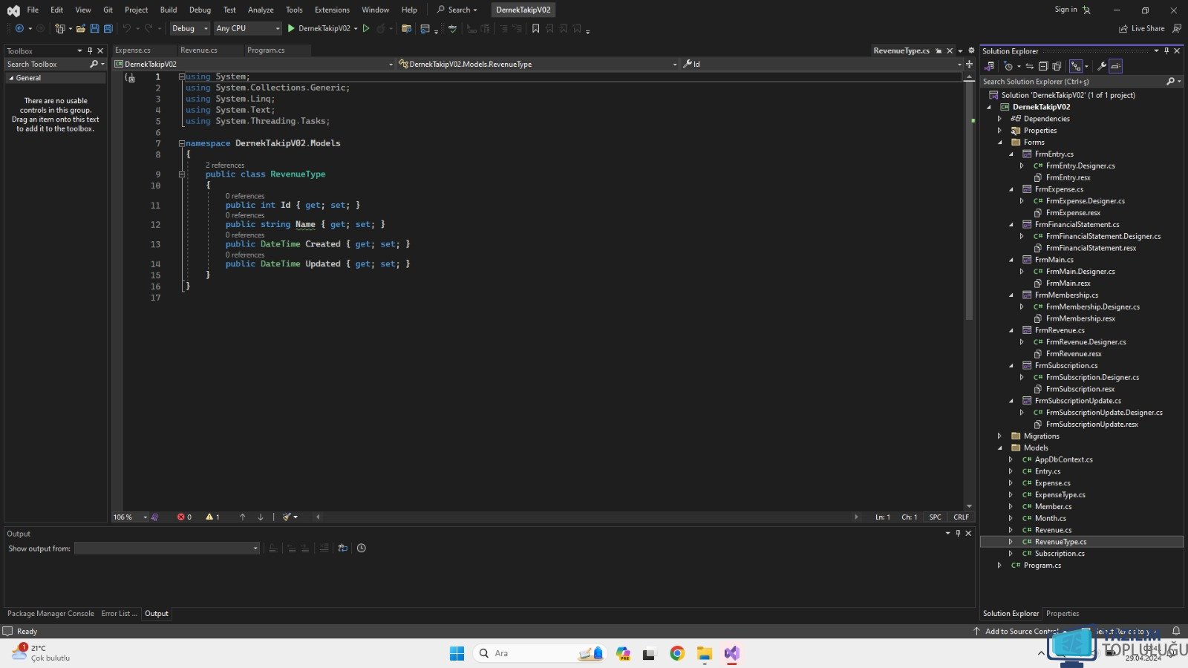The height and width of the screenshot is (668, 1188).
Task: Click the Solution Explorer sync arrows icon
Action: point(1029,66)
